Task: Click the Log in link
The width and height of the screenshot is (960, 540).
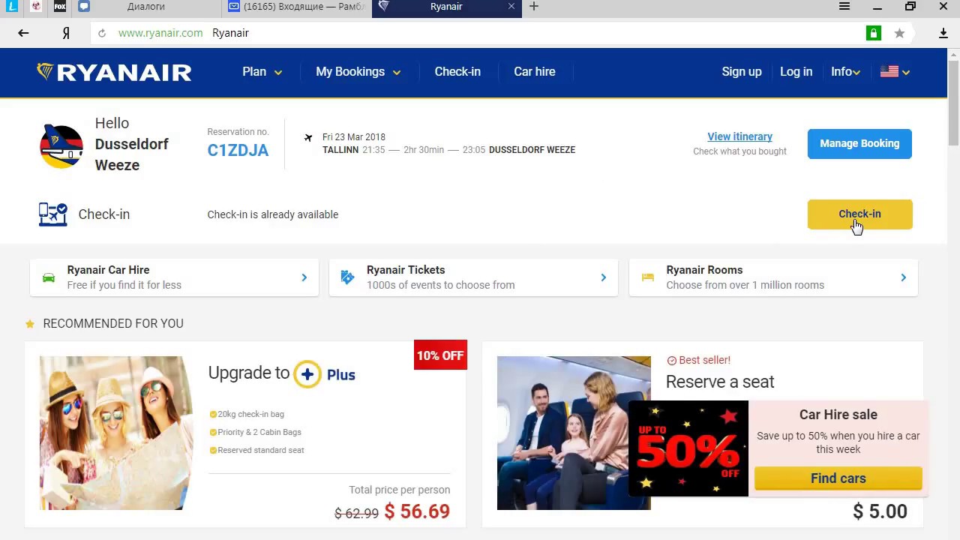Action: tap(796, 72)
